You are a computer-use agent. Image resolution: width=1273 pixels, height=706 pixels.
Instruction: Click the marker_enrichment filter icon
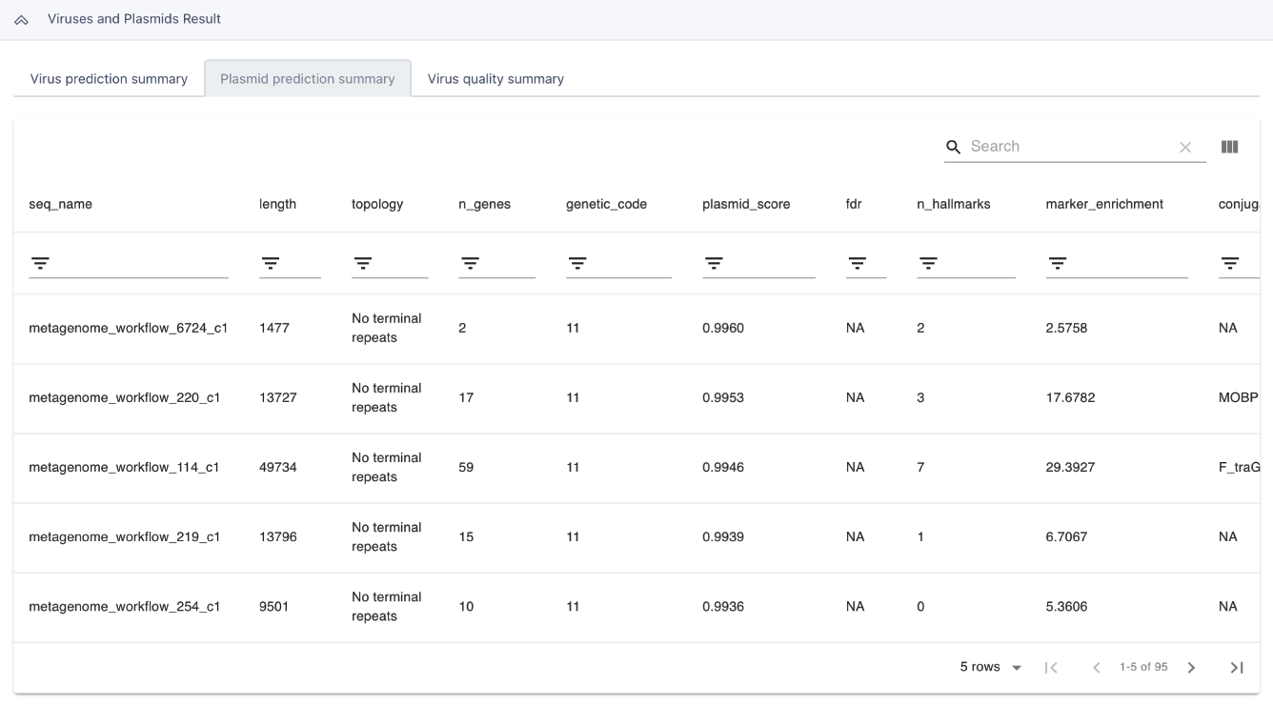pyautogui.click(x=1057, y=263)
